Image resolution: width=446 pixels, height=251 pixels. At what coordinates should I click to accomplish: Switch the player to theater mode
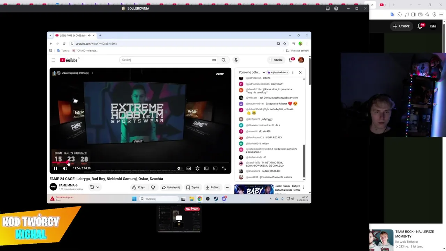coord(206,168)
